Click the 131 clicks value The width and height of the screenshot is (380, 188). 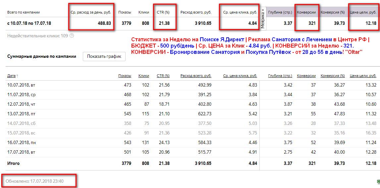[x=146, y=143]
